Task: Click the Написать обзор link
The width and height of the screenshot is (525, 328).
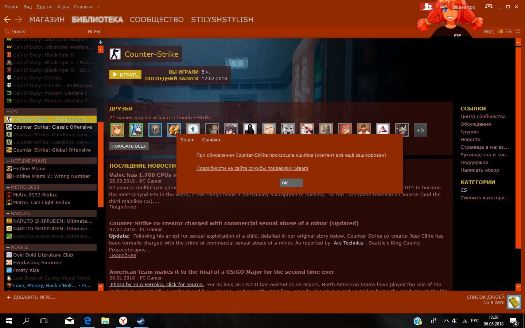Action: click(480, 170)
